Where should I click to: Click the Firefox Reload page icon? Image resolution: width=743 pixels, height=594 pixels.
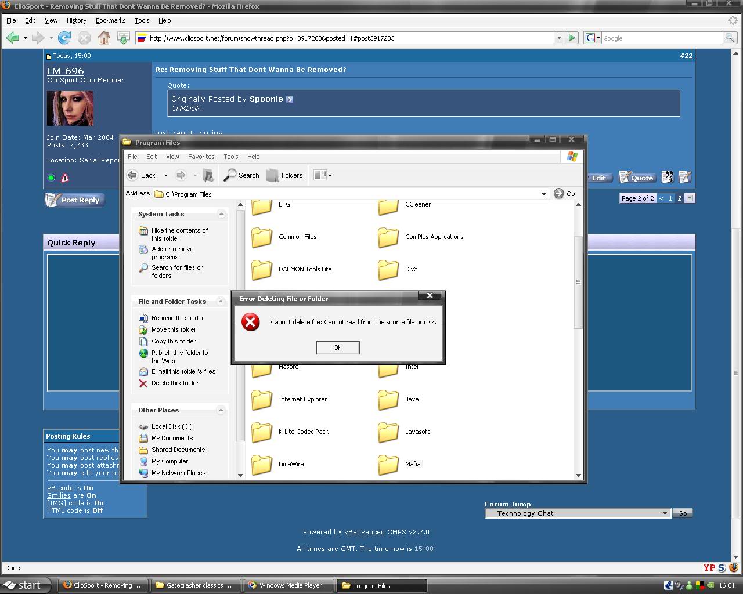64,38
